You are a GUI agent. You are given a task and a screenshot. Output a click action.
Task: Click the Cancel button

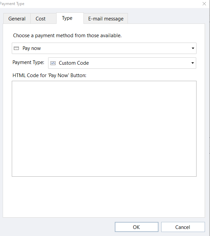(x=183, y=227)
